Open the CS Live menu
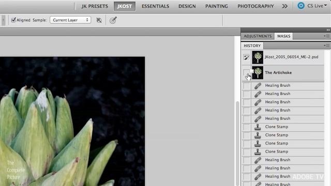 [x=317, y=6]
